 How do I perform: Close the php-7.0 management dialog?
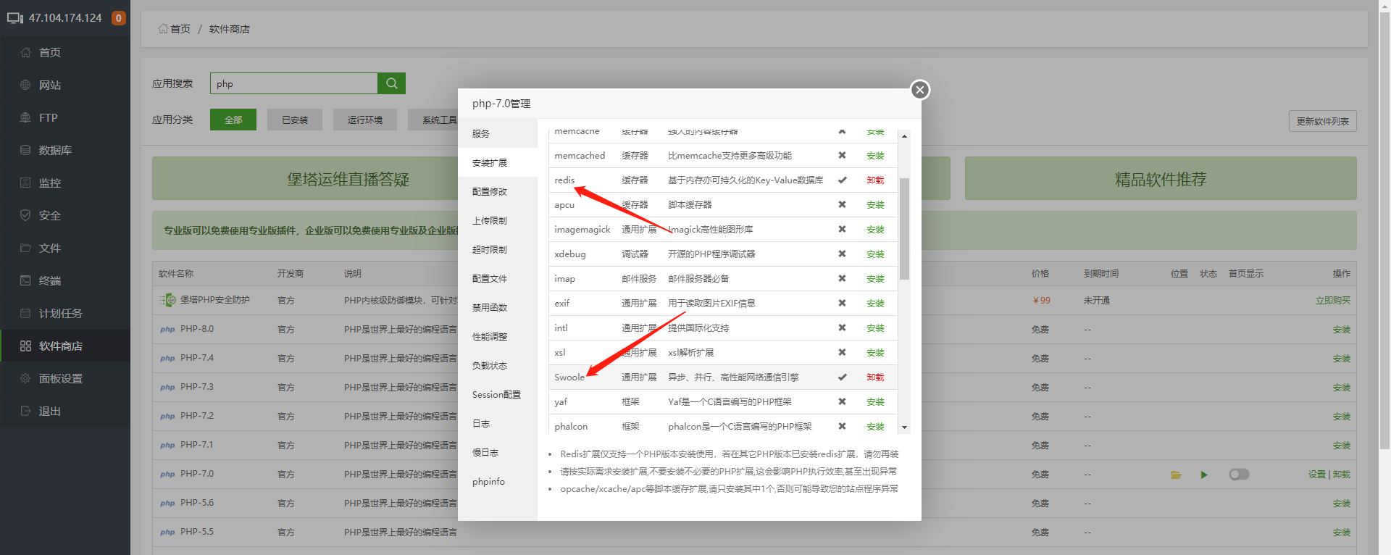919,90
